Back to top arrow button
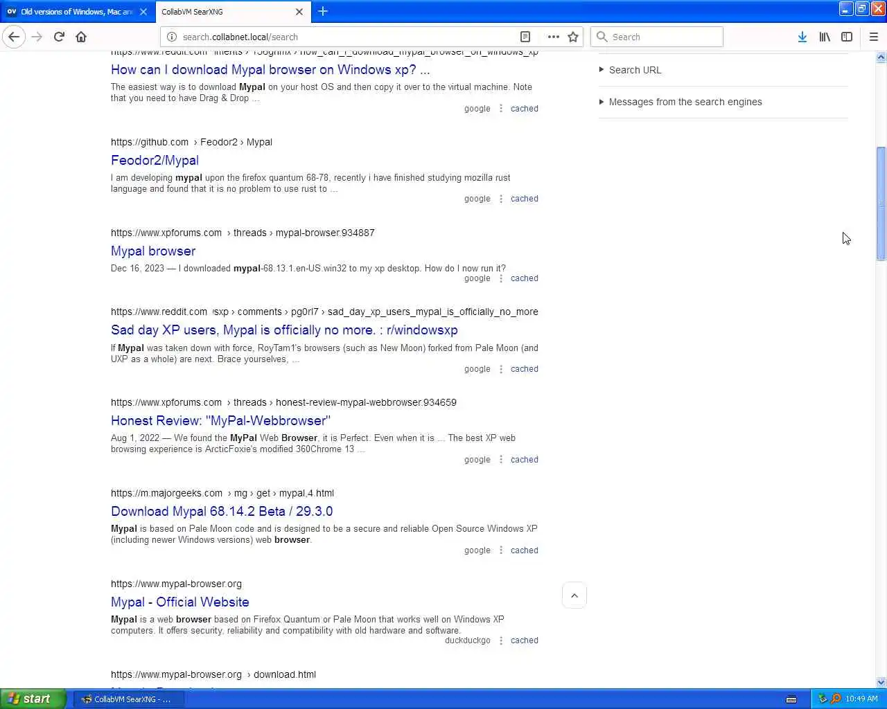 [x=574, y=595]
